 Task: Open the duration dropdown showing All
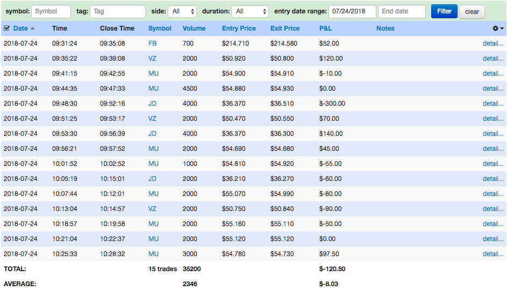point(250,11)
